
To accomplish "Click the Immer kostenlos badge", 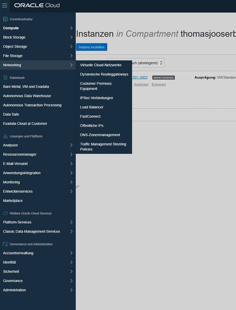I will (x=163, y=78).
